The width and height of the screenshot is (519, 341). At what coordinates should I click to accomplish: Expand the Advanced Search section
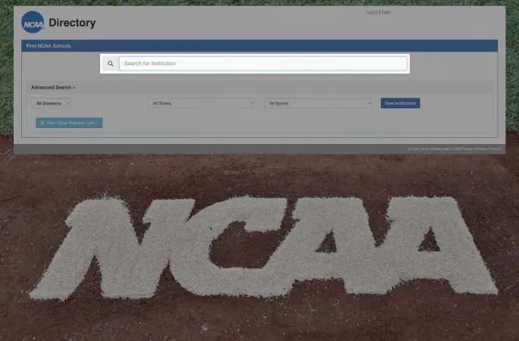point(53,88)
